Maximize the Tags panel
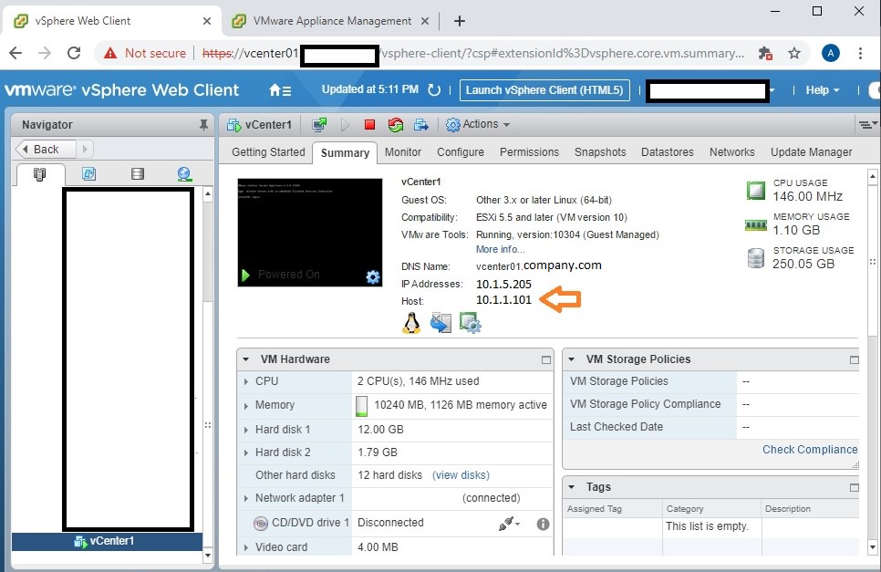This screenshot has height=572, width=881. click(x=854, y=488)
